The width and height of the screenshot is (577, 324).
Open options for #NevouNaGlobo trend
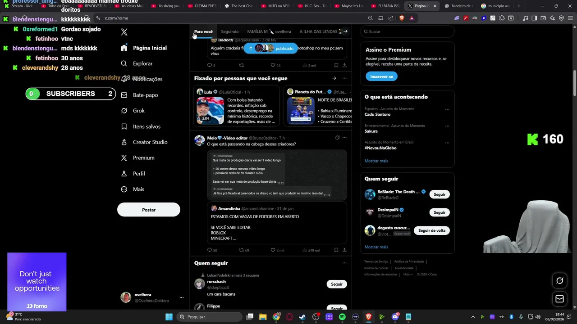[447, 143]
